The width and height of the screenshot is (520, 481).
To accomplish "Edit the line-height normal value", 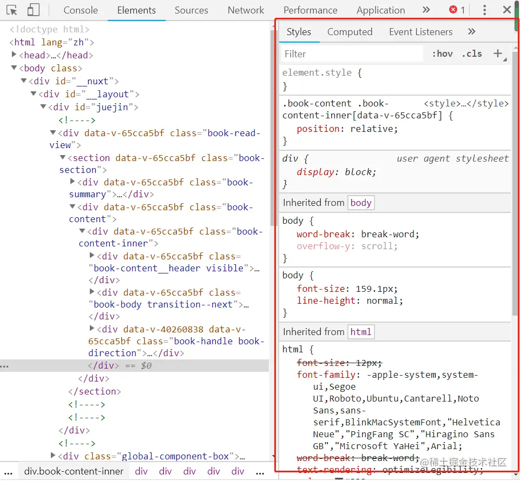I will 381,301.
